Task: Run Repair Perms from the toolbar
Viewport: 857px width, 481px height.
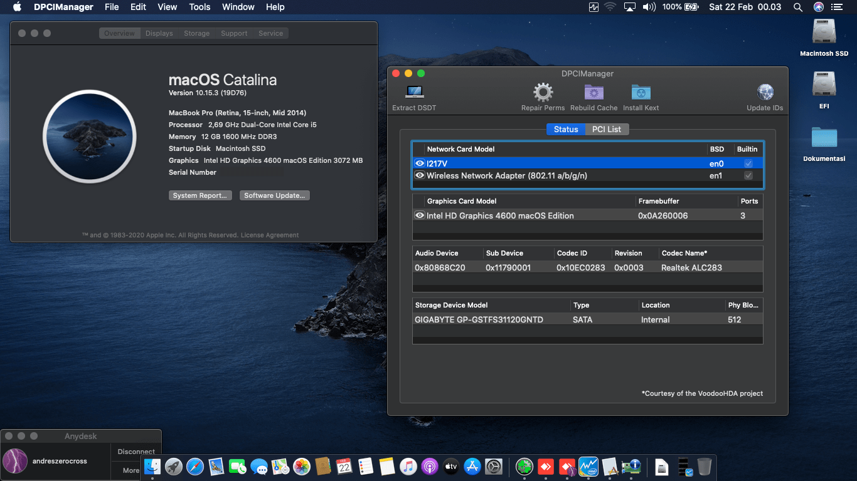Action: tap(543, 93)
